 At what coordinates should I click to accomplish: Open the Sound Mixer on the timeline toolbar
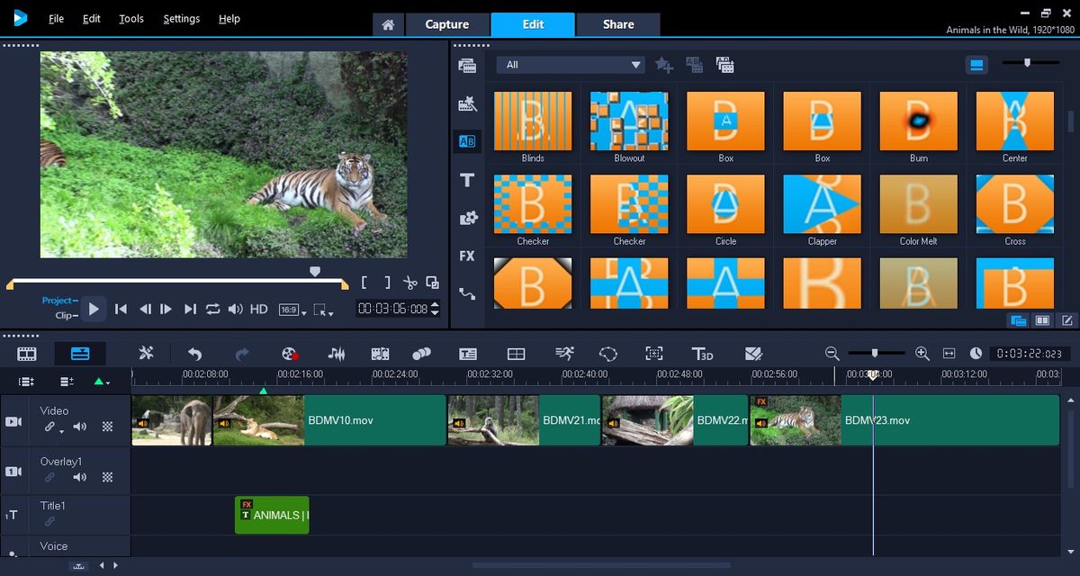337,354
